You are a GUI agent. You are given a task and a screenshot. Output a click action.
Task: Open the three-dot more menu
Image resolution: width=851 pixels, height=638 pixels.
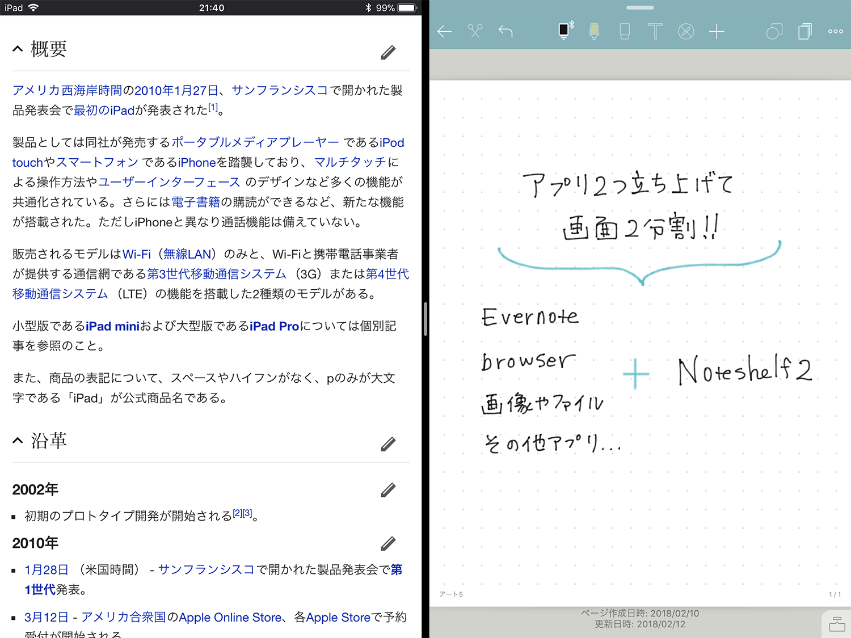tap(836, 31)
